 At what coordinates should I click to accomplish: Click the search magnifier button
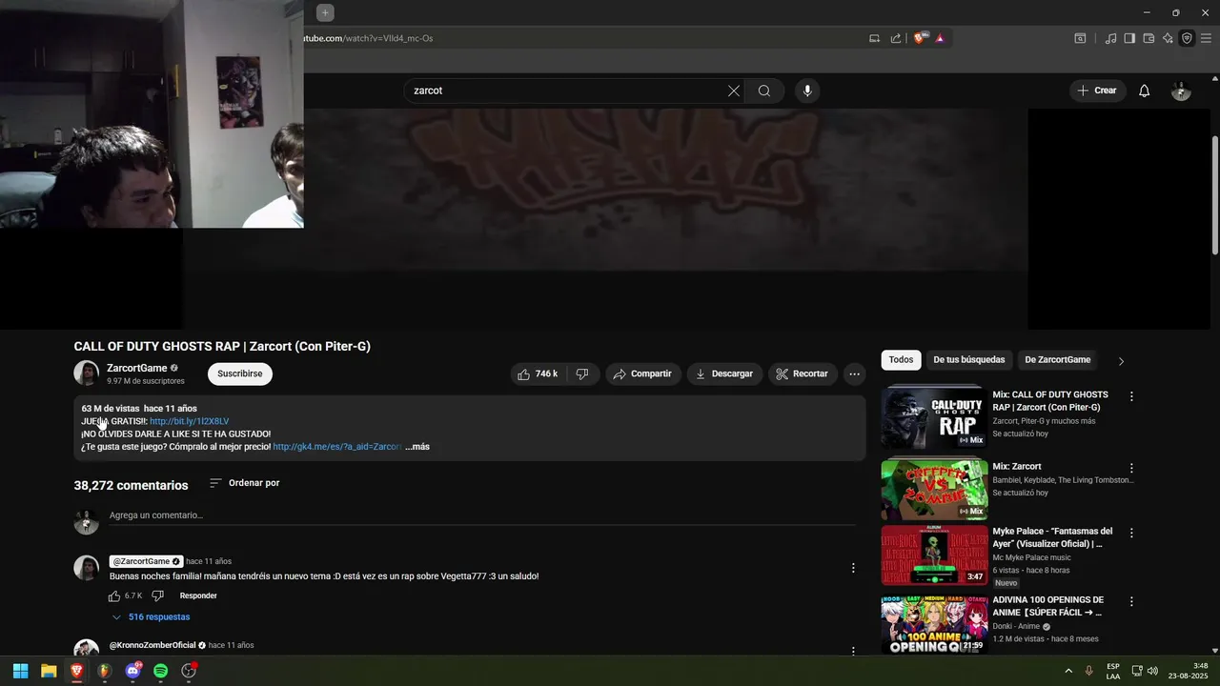coord(764,91)
